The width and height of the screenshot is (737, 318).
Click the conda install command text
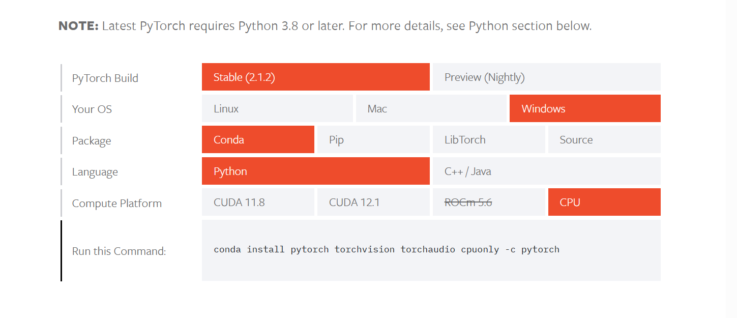[387, 249]
